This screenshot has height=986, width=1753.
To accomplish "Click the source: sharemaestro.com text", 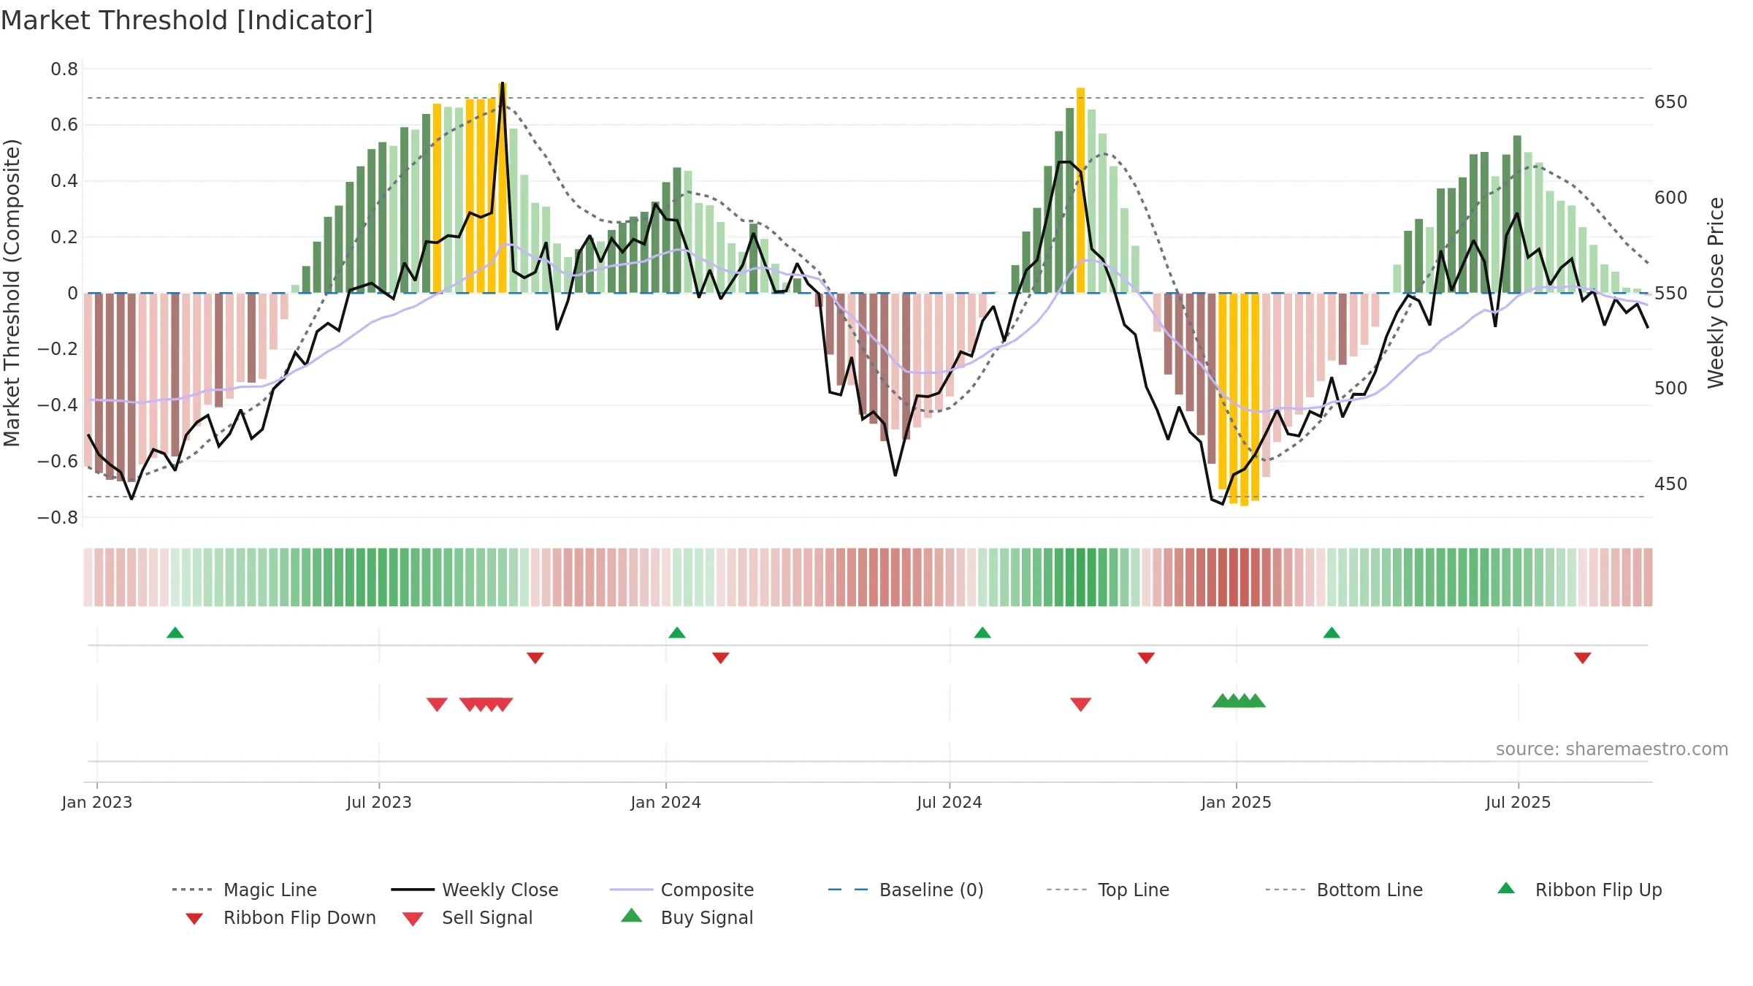I will [1612, 749].
